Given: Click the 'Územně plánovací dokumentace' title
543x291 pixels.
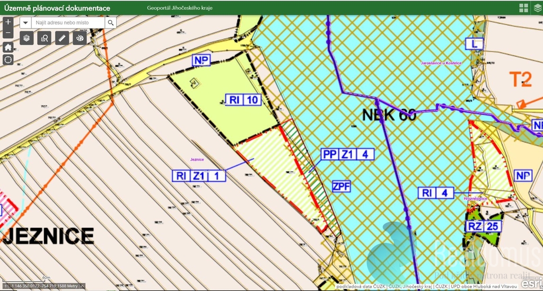Looking at the screenshot, I should (x=57, y=8).
